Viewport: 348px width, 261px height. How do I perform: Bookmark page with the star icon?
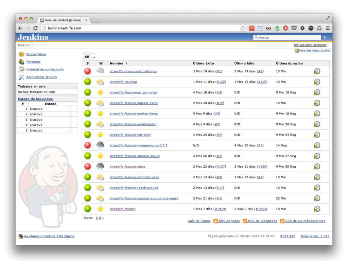coord(243,28)
